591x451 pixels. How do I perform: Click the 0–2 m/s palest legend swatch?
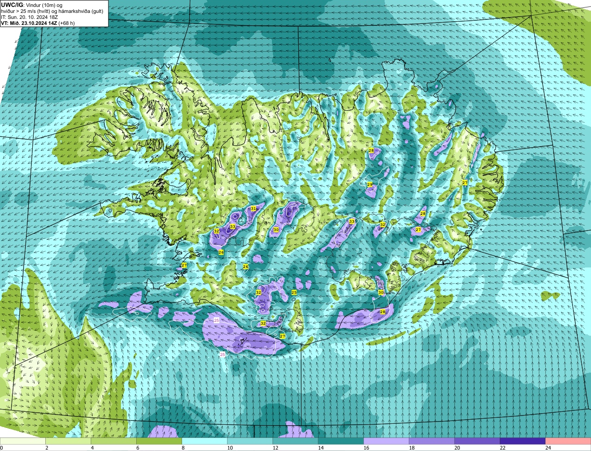click(23, 441)
